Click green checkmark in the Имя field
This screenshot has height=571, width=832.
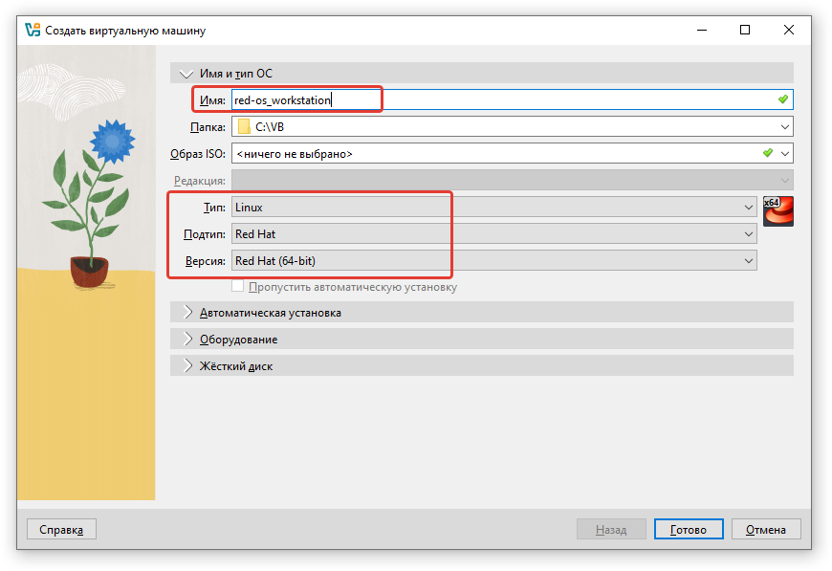782,99
